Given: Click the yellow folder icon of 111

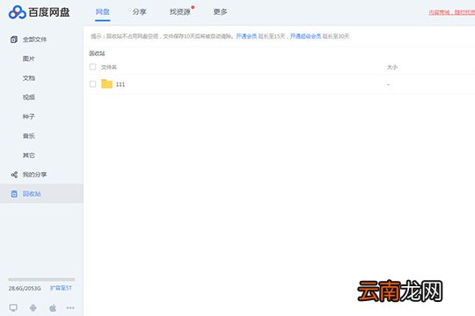Looking at the screenshot, I should tap(106, 83).
